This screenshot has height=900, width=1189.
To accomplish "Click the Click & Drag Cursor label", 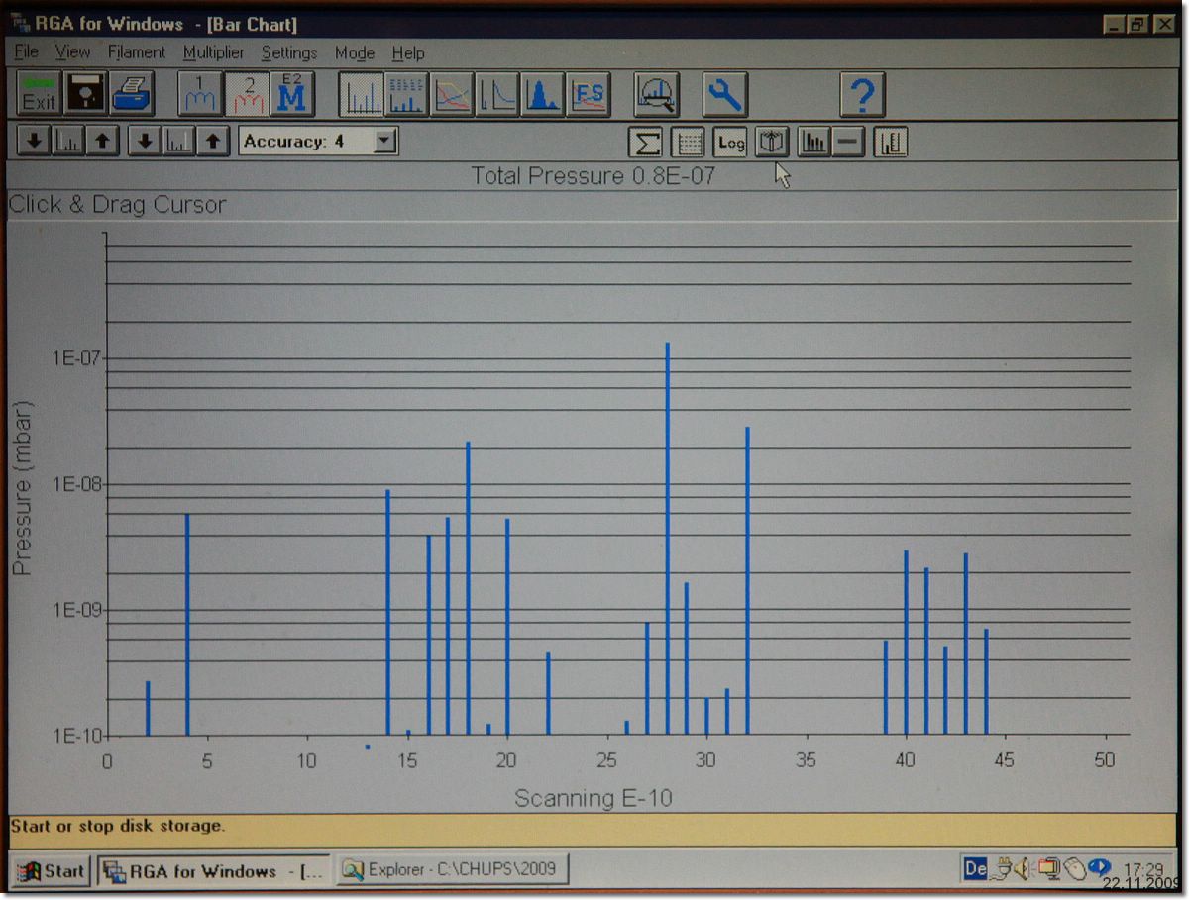I will pos(118,205).
